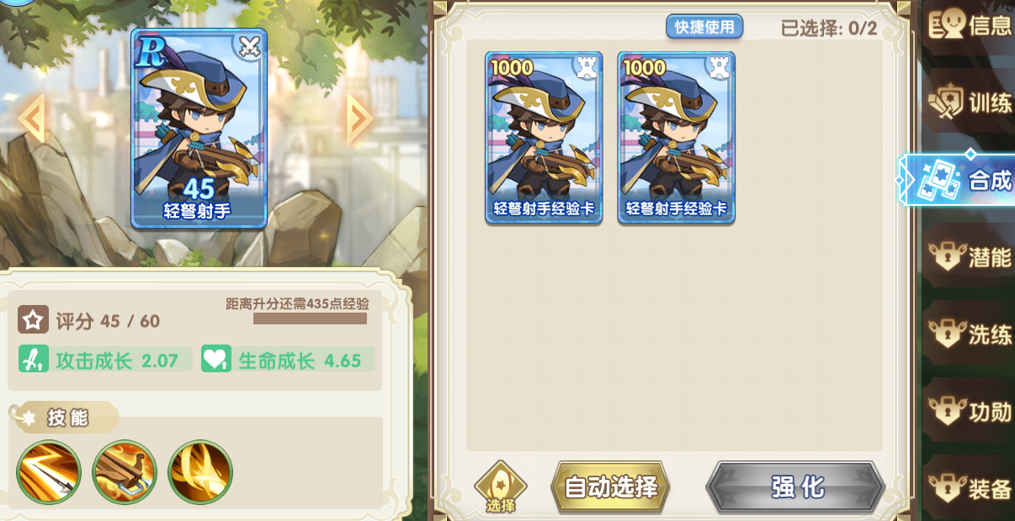The image size is (1015, 521).
Task: Switch to the 训练 tab
Action: click(970, 103)
